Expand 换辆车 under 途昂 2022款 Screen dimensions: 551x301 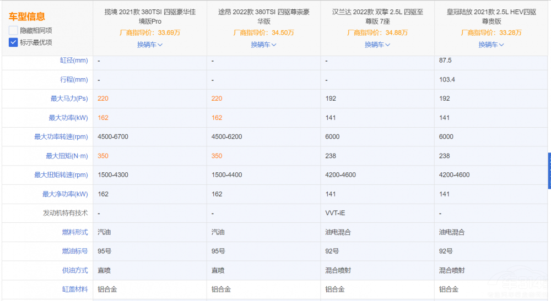(263, 45)
